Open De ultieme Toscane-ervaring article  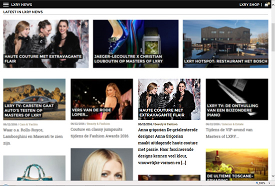[237, 164]
